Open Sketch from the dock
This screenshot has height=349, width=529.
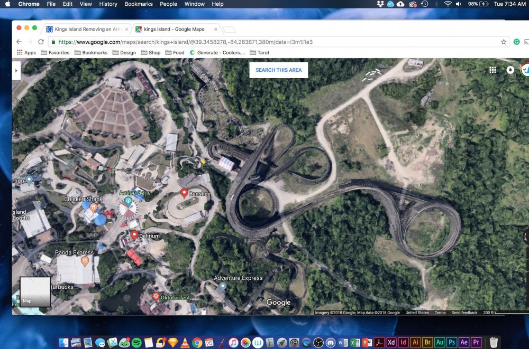pos(173,343)
